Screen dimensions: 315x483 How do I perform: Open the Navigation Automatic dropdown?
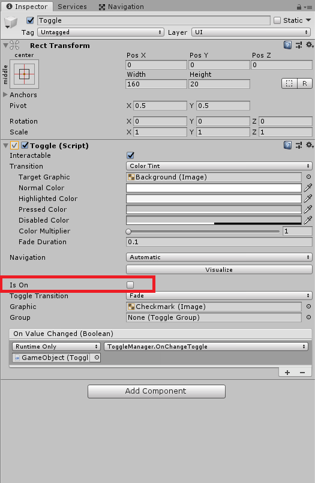(219, 257)
